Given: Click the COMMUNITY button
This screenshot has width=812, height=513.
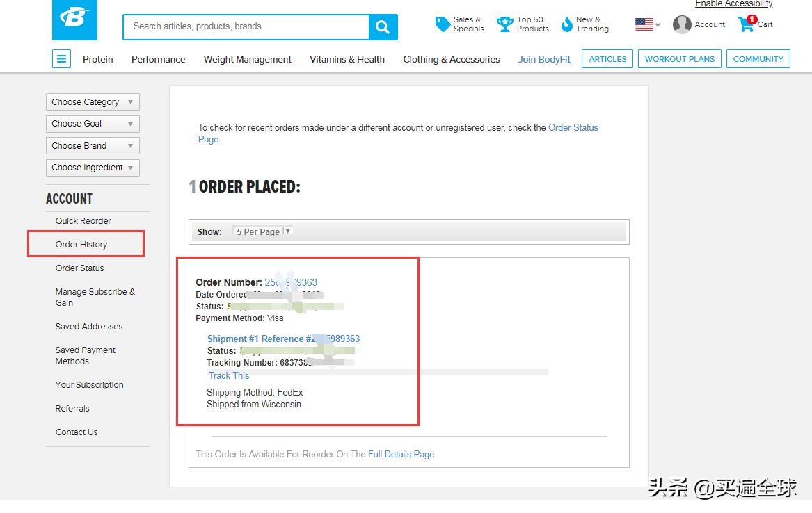Looking at the screenshot, I should 758,59.
